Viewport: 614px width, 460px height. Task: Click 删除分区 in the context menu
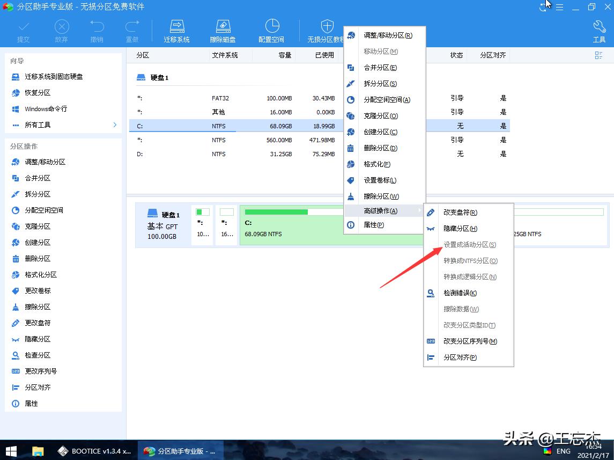(x=380, y=148)
